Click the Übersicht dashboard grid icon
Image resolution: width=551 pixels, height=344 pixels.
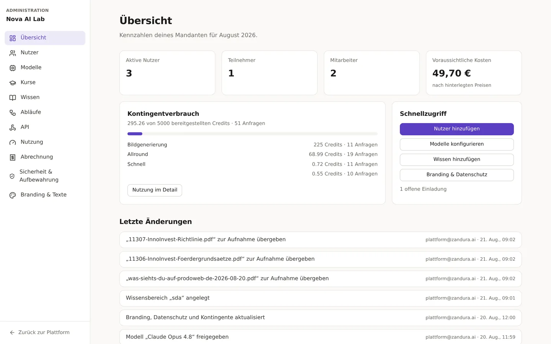coord(13,38)
